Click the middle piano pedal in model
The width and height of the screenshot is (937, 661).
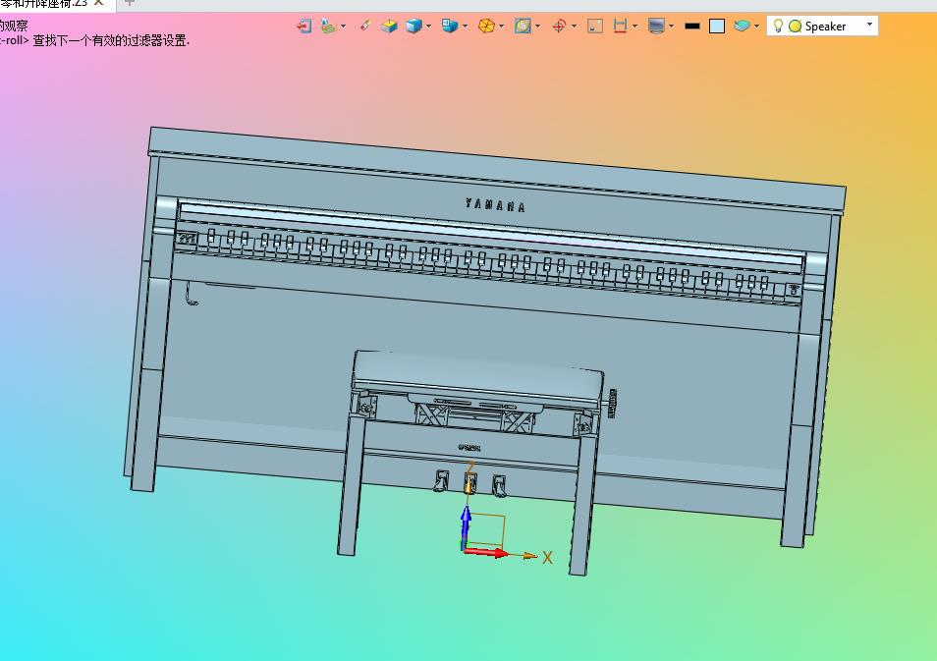point(470,482)
